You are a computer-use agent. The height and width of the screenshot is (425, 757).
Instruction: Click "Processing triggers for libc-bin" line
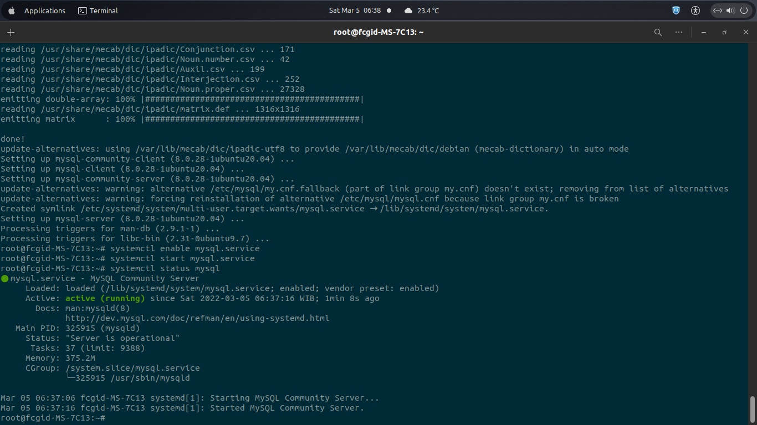click(x=135, y=239)
